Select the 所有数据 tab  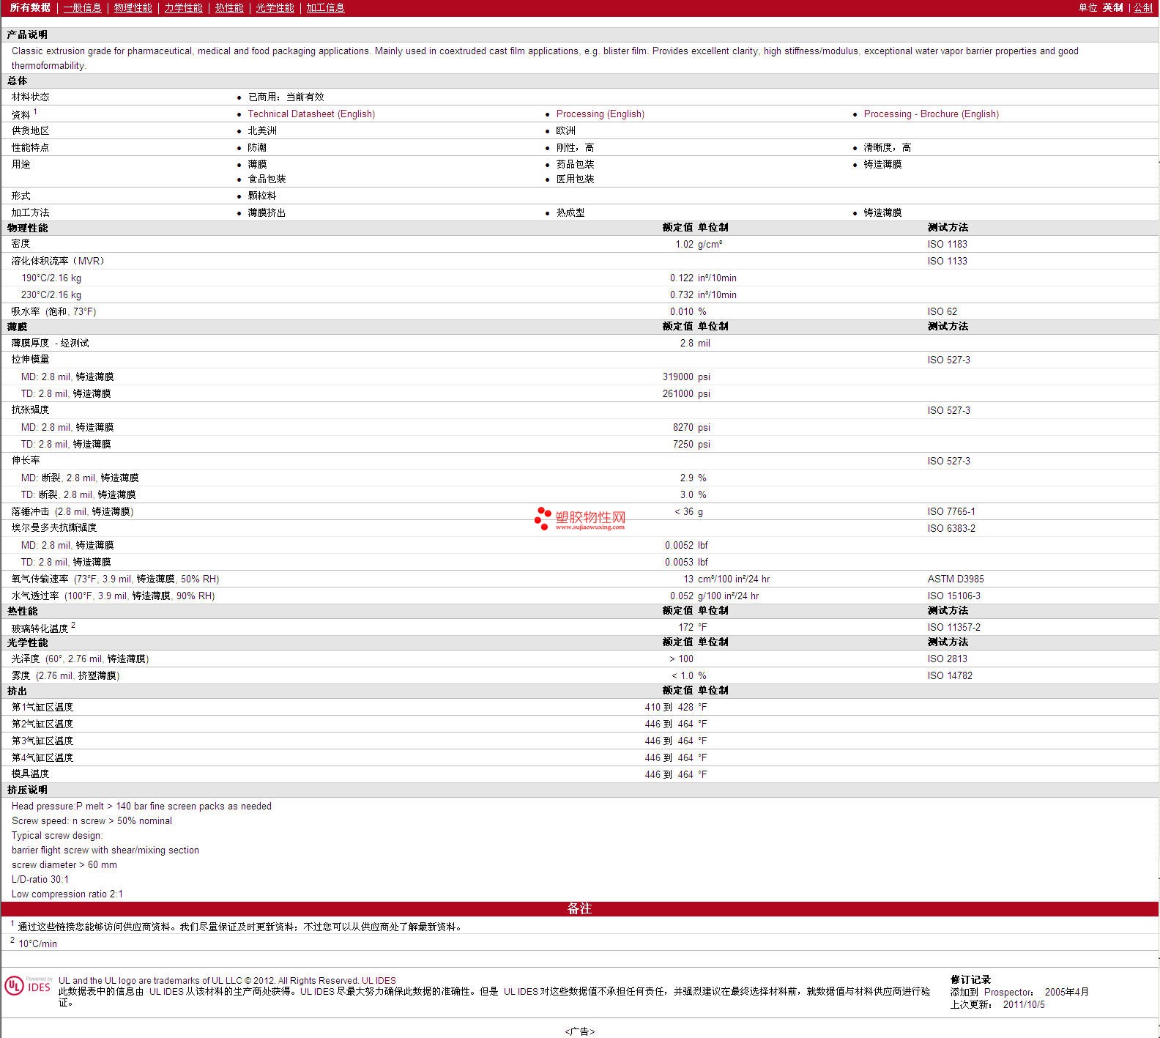pyautogui.click(x=30, y=8)
